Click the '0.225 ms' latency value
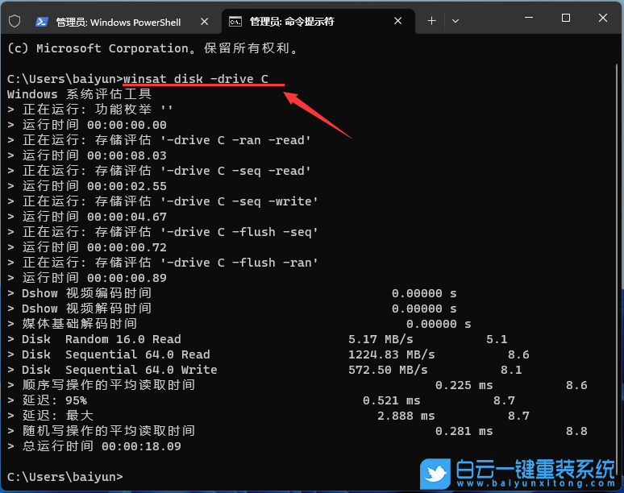 (464, 385)
